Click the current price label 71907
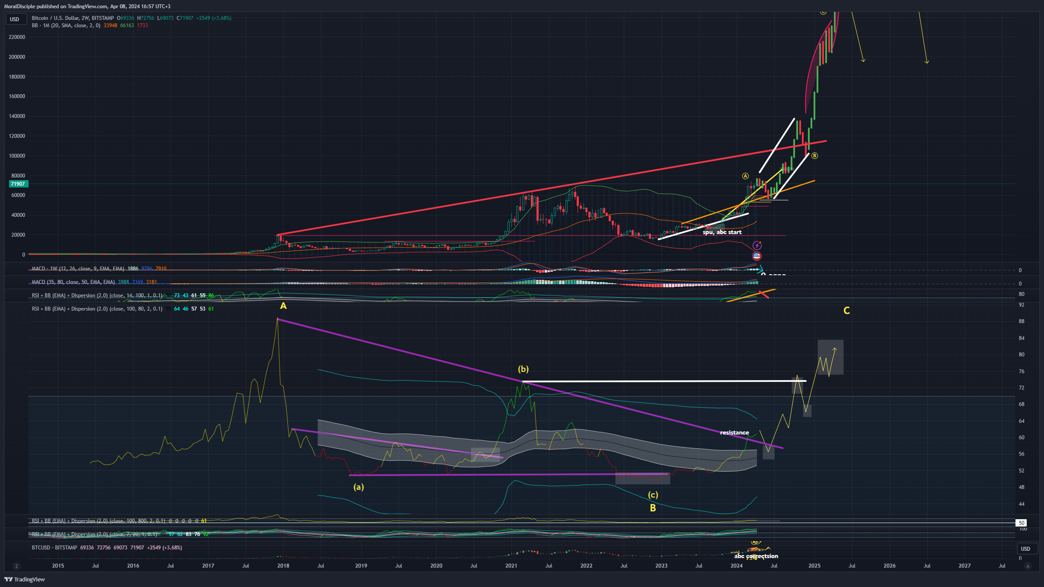Screen dimensions: 1044x587 pos(19,184)
